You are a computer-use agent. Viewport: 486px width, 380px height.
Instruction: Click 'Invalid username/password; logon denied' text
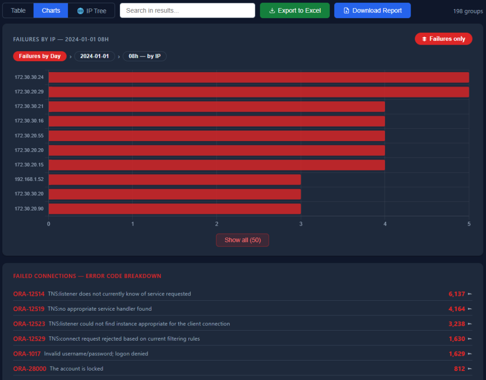click(x=96, y=353)
